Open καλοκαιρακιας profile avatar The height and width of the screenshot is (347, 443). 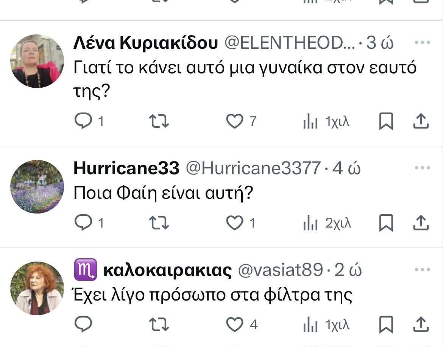click(37, 288)
